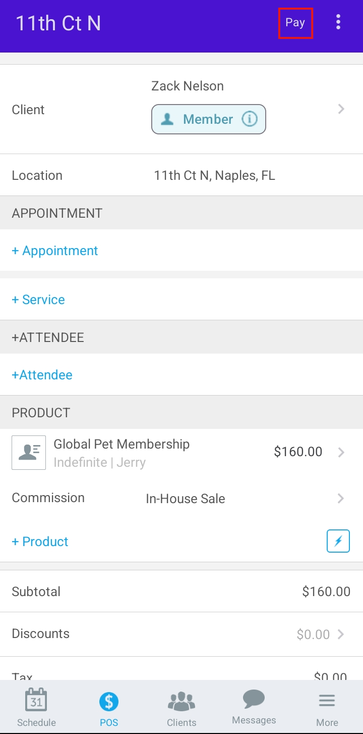Tap the + Service link
This screenshot has height=734, width=363.
(x=38, y=300)
